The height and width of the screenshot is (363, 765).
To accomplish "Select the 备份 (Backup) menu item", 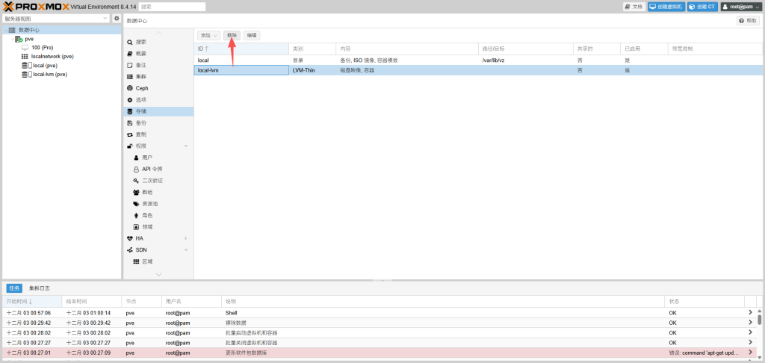I will point(141,122).
